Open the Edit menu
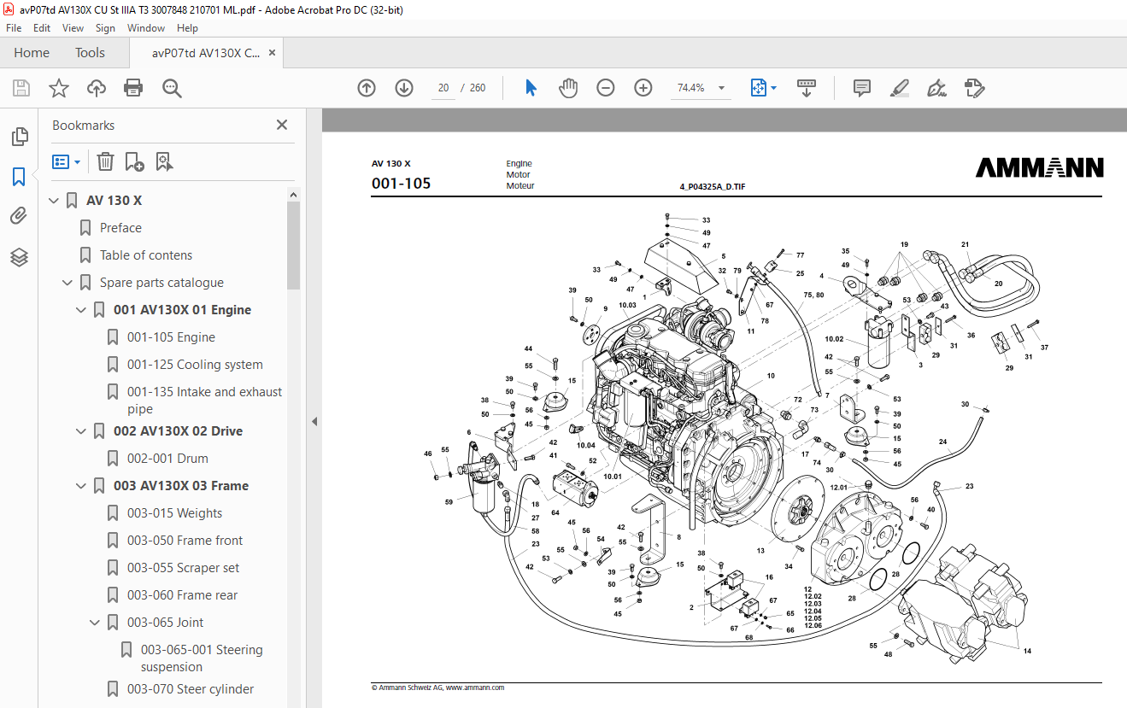 pos(42,28)
